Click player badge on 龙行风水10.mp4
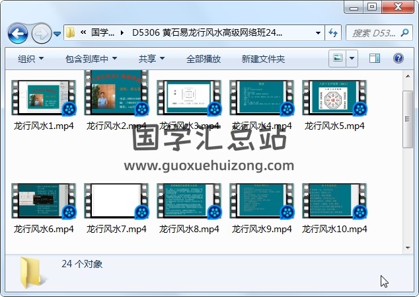 click(x=360, y=212)
